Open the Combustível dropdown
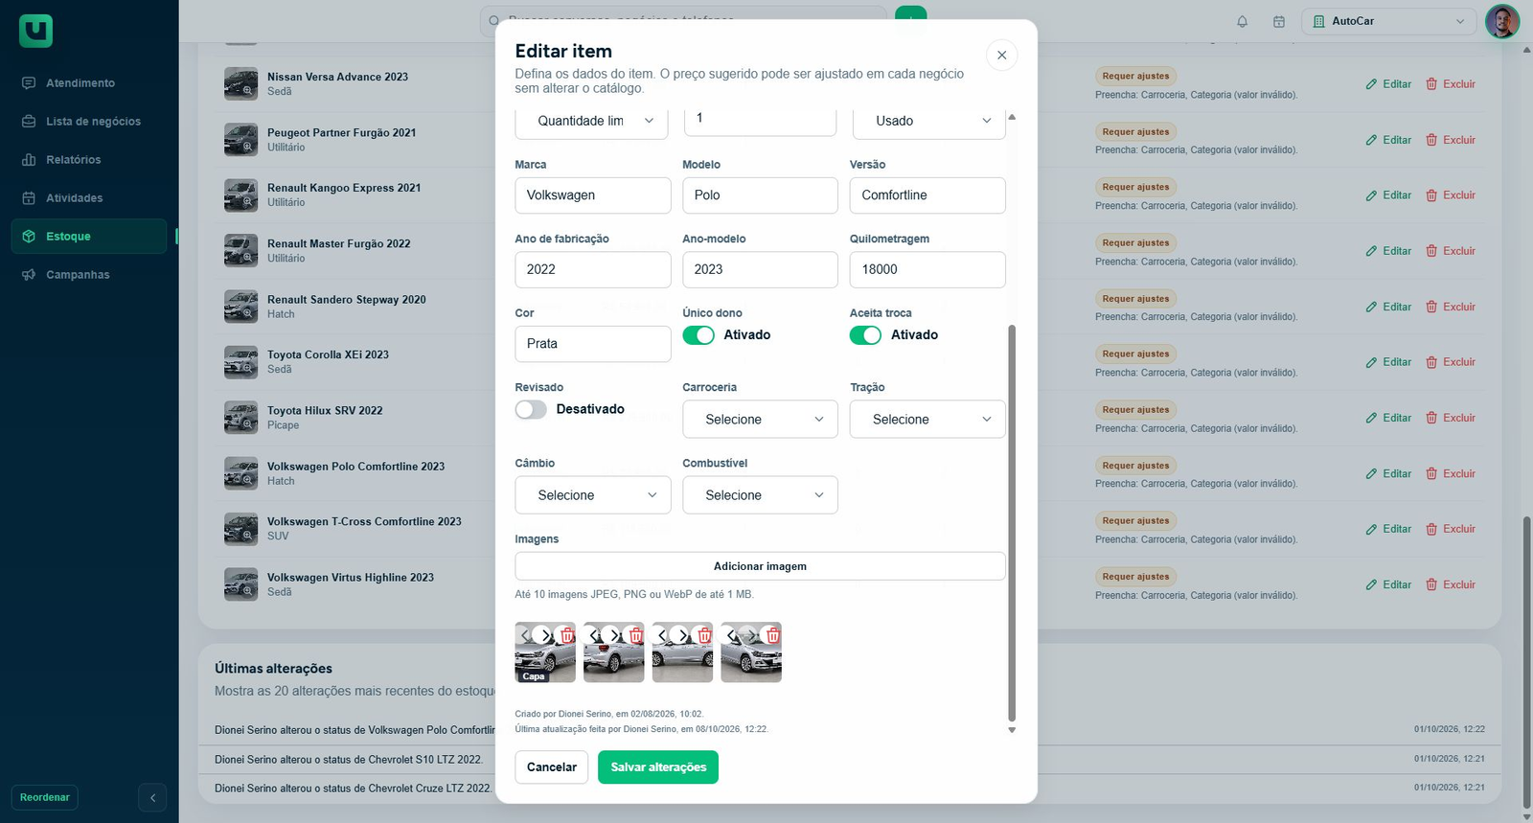 760,495
